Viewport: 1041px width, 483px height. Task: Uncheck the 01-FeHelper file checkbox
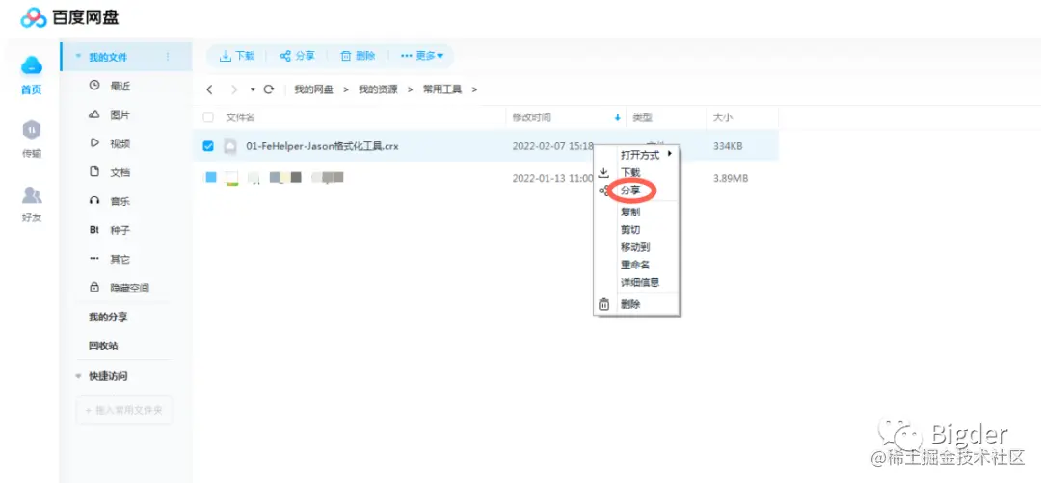208,146
